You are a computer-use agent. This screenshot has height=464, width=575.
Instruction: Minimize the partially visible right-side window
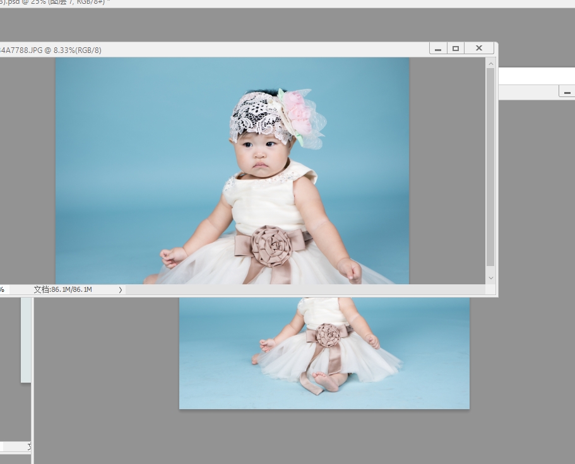566,92
